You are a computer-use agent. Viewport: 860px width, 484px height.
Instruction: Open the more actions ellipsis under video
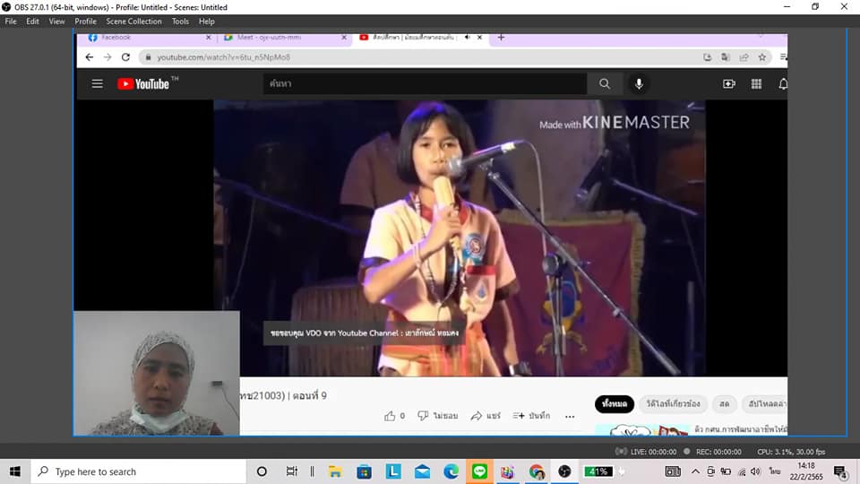[570, 416]
